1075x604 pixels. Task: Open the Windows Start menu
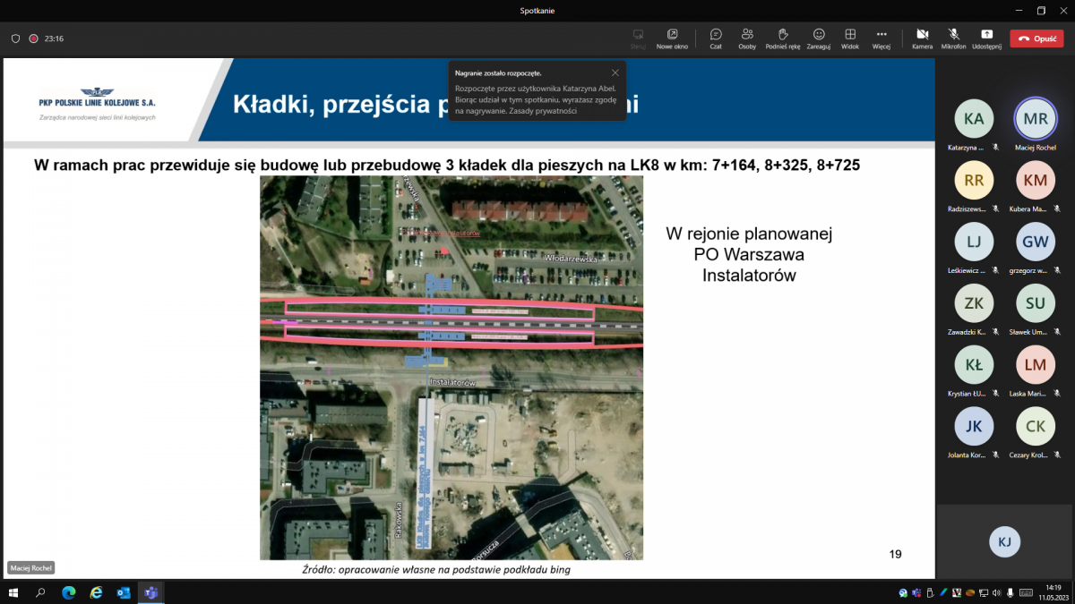(x=13, y=592)
